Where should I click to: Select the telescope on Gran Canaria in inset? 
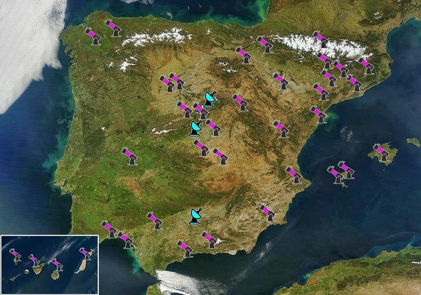pos(57,265)
